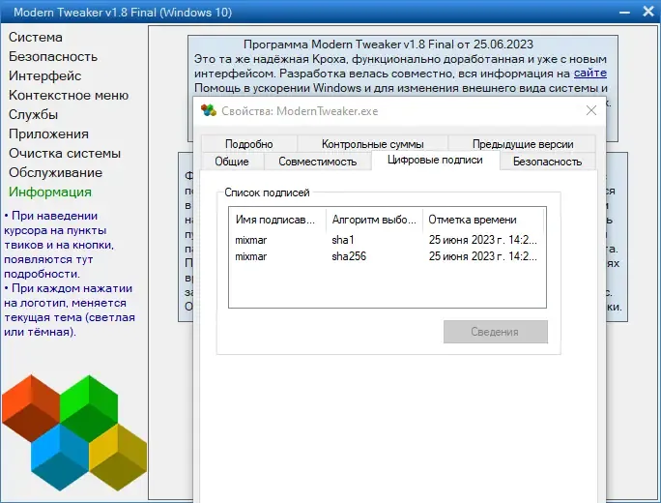Click the Сведения button
661x503 pixels.
(496, 332)
